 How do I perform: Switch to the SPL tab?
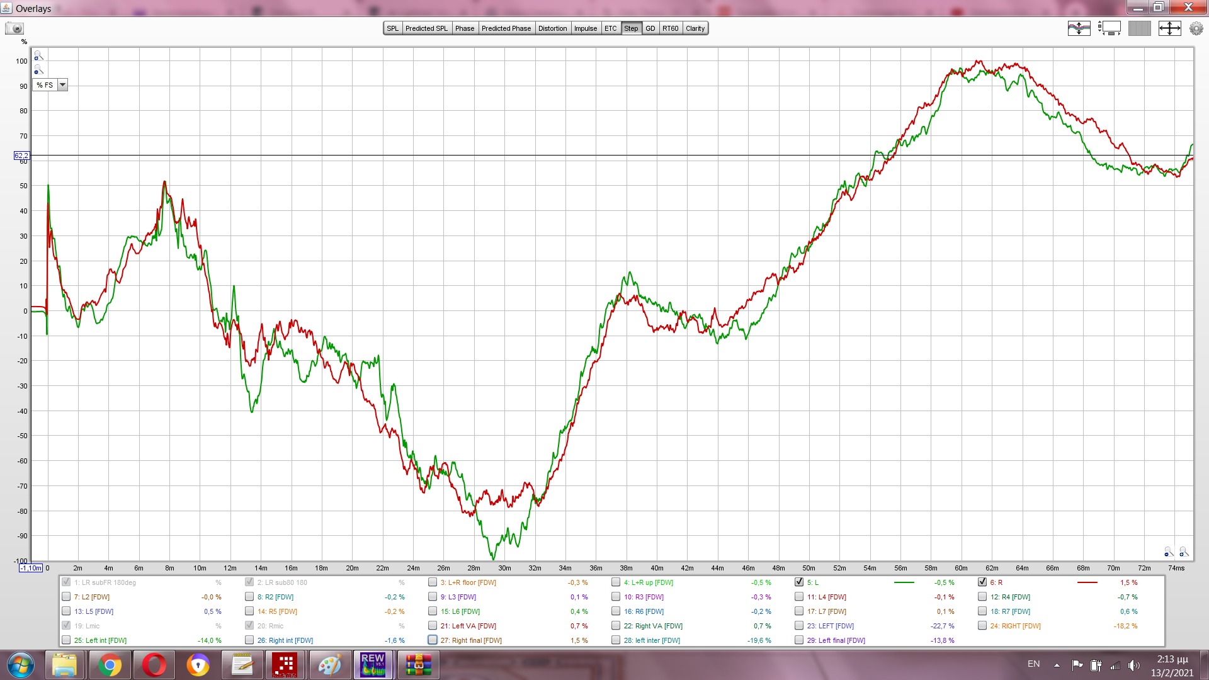[393, 28]
